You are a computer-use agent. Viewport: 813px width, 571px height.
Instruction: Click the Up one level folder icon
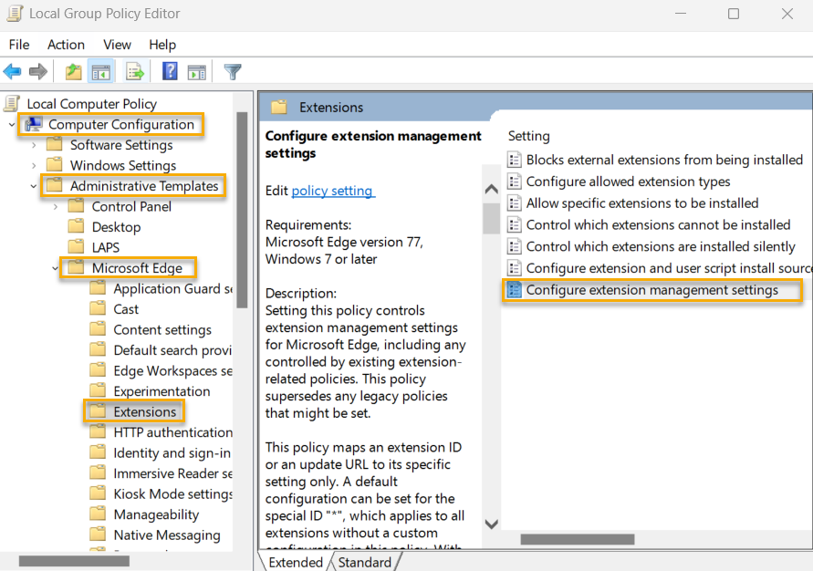73,71
